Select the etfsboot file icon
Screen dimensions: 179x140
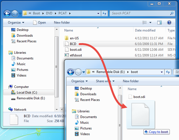[x=67, y=55]
